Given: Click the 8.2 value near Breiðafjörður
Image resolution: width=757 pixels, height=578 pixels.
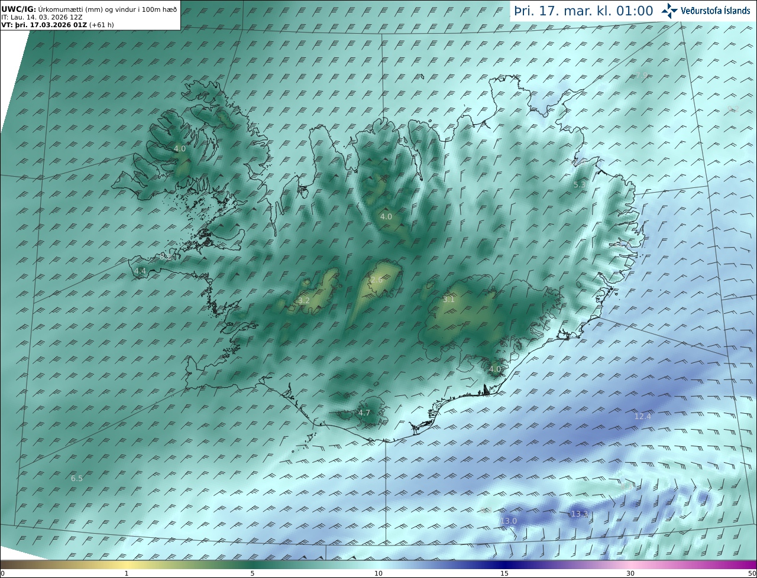Looking at the screenshot, I should coord(166,256).
